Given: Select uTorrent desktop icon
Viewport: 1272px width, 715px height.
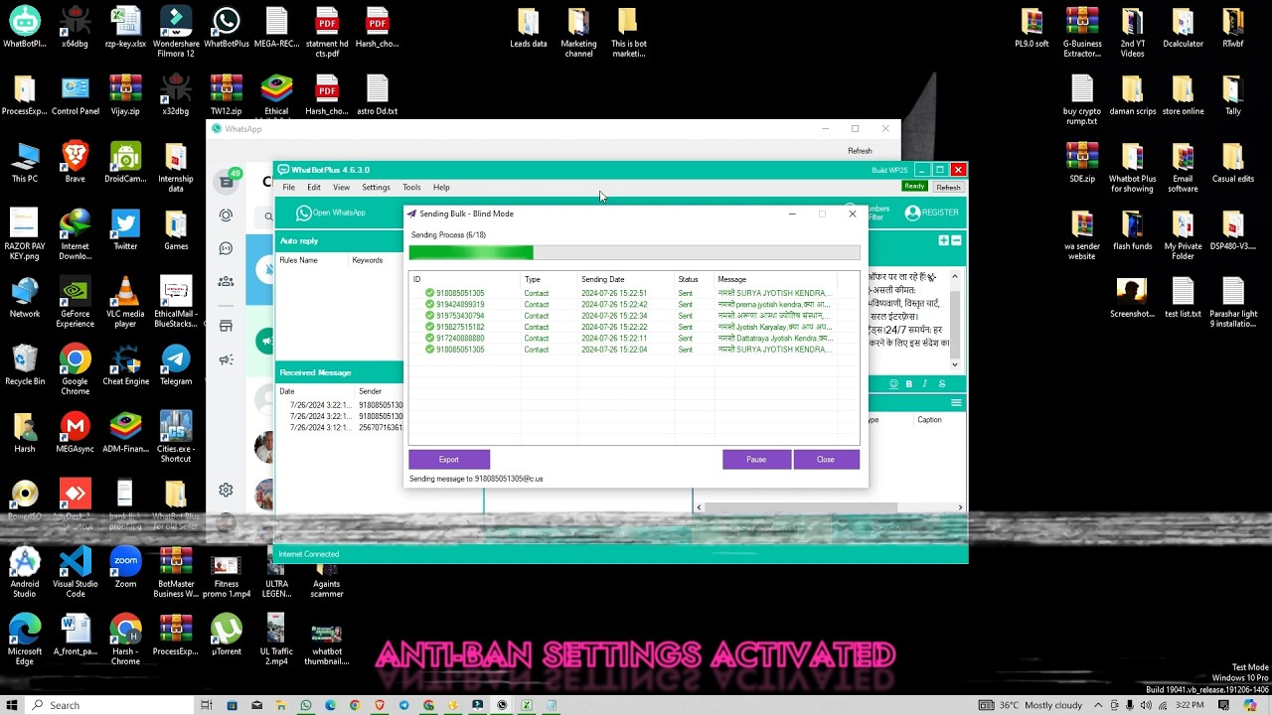Looking at the screenshot, I should tap(227, 635).
